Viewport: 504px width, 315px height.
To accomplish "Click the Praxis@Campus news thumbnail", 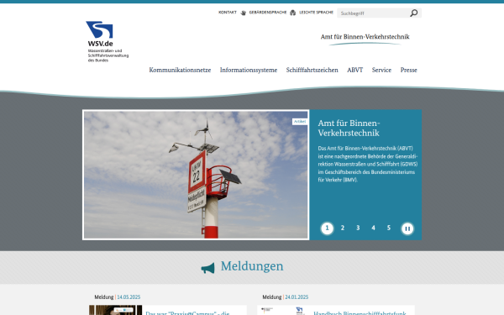I will 115,310.
